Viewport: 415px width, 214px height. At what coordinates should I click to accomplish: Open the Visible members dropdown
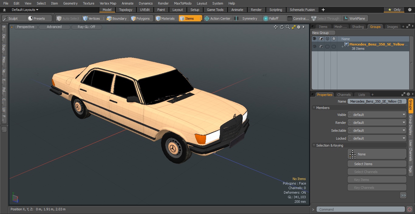pos(377,115)
